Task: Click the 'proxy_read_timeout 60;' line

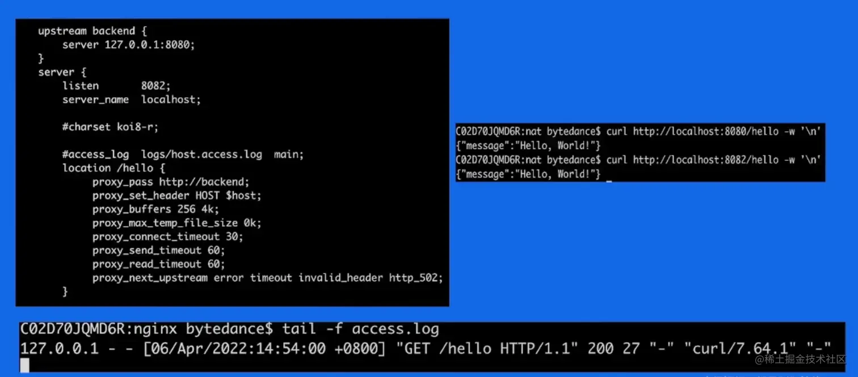Action: (159, 264)
